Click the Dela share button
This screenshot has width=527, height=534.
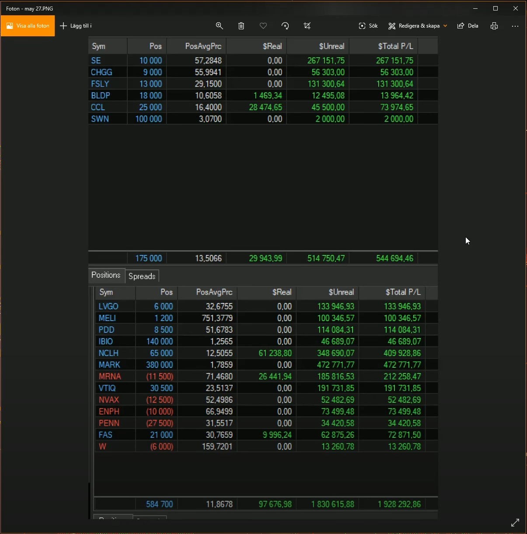click(468, 26)
